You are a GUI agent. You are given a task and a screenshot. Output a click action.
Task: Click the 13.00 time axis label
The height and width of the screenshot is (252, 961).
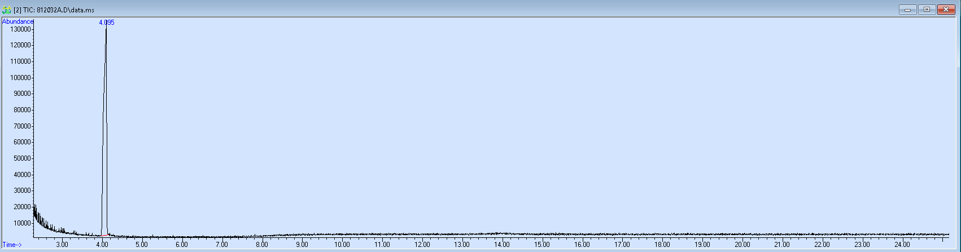462,245
